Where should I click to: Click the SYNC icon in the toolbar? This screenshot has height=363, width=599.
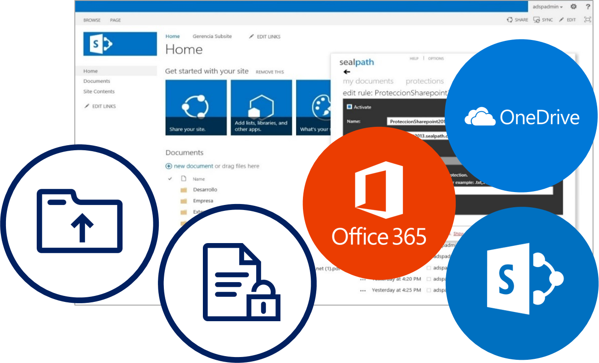tap(537, 20)
